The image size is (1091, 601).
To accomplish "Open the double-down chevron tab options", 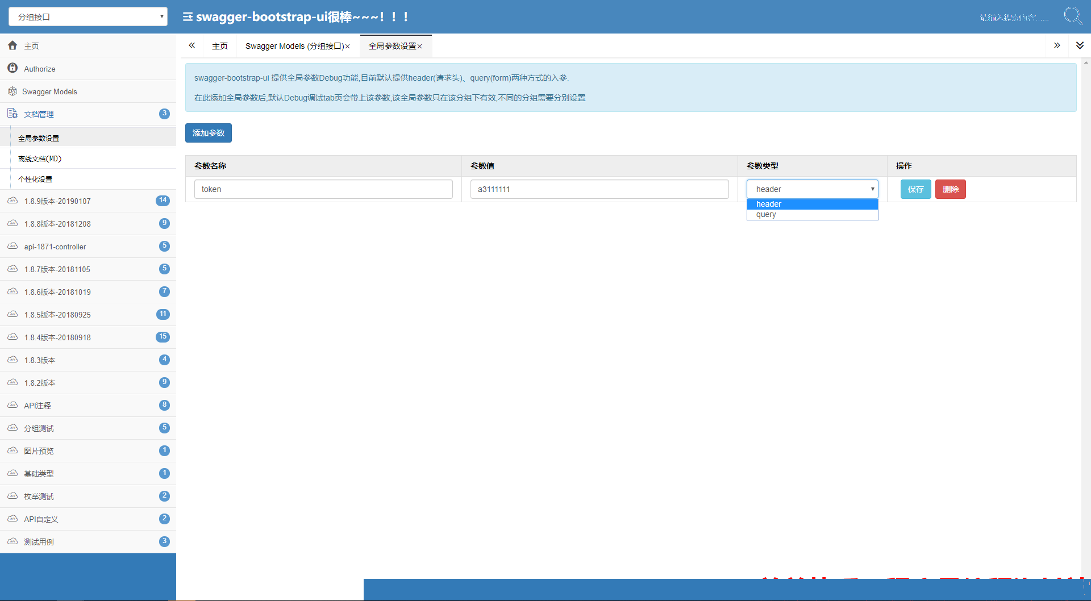I will click(x=1080, y=45).
